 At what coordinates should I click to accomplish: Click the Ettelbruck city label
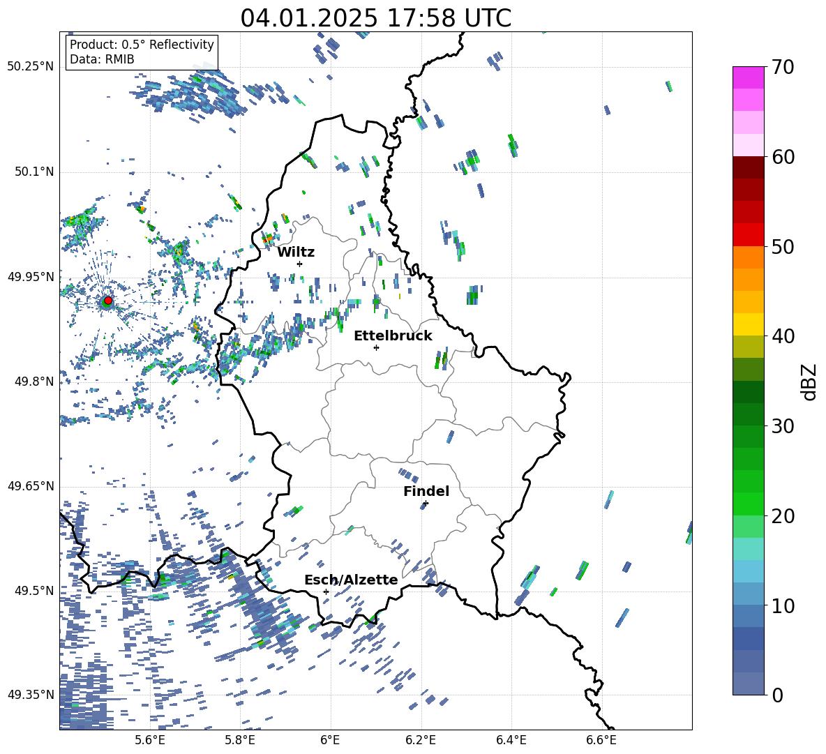[393, 336]
